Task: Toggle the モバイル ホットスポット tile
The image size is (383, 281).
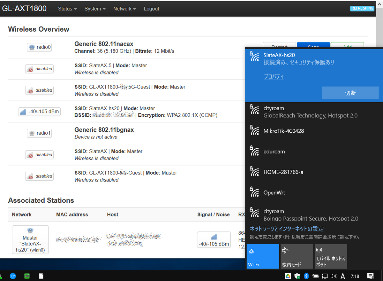Action: (x=331, y=256)
